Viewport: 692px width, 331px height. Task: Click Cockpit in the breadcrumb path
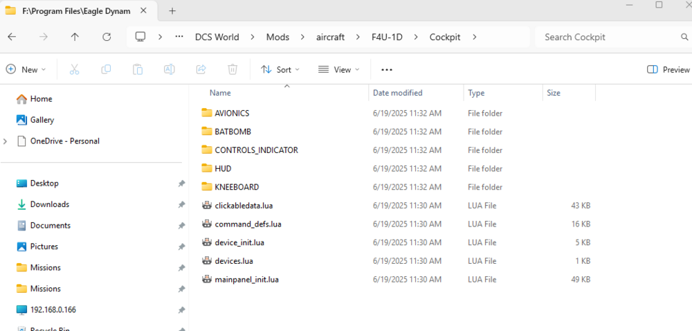(445, 37)
